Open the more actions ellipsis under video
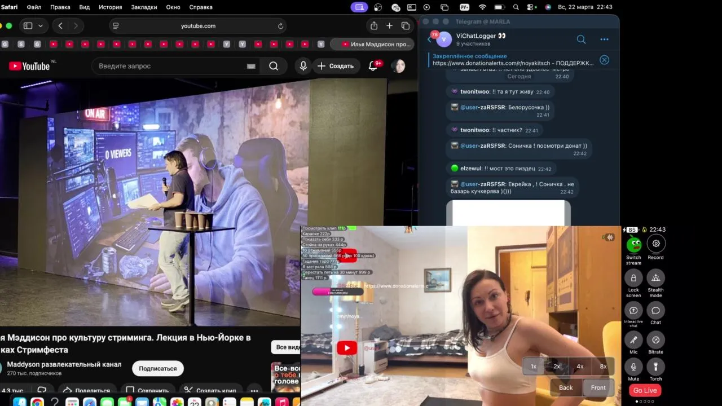 (254, 390)
